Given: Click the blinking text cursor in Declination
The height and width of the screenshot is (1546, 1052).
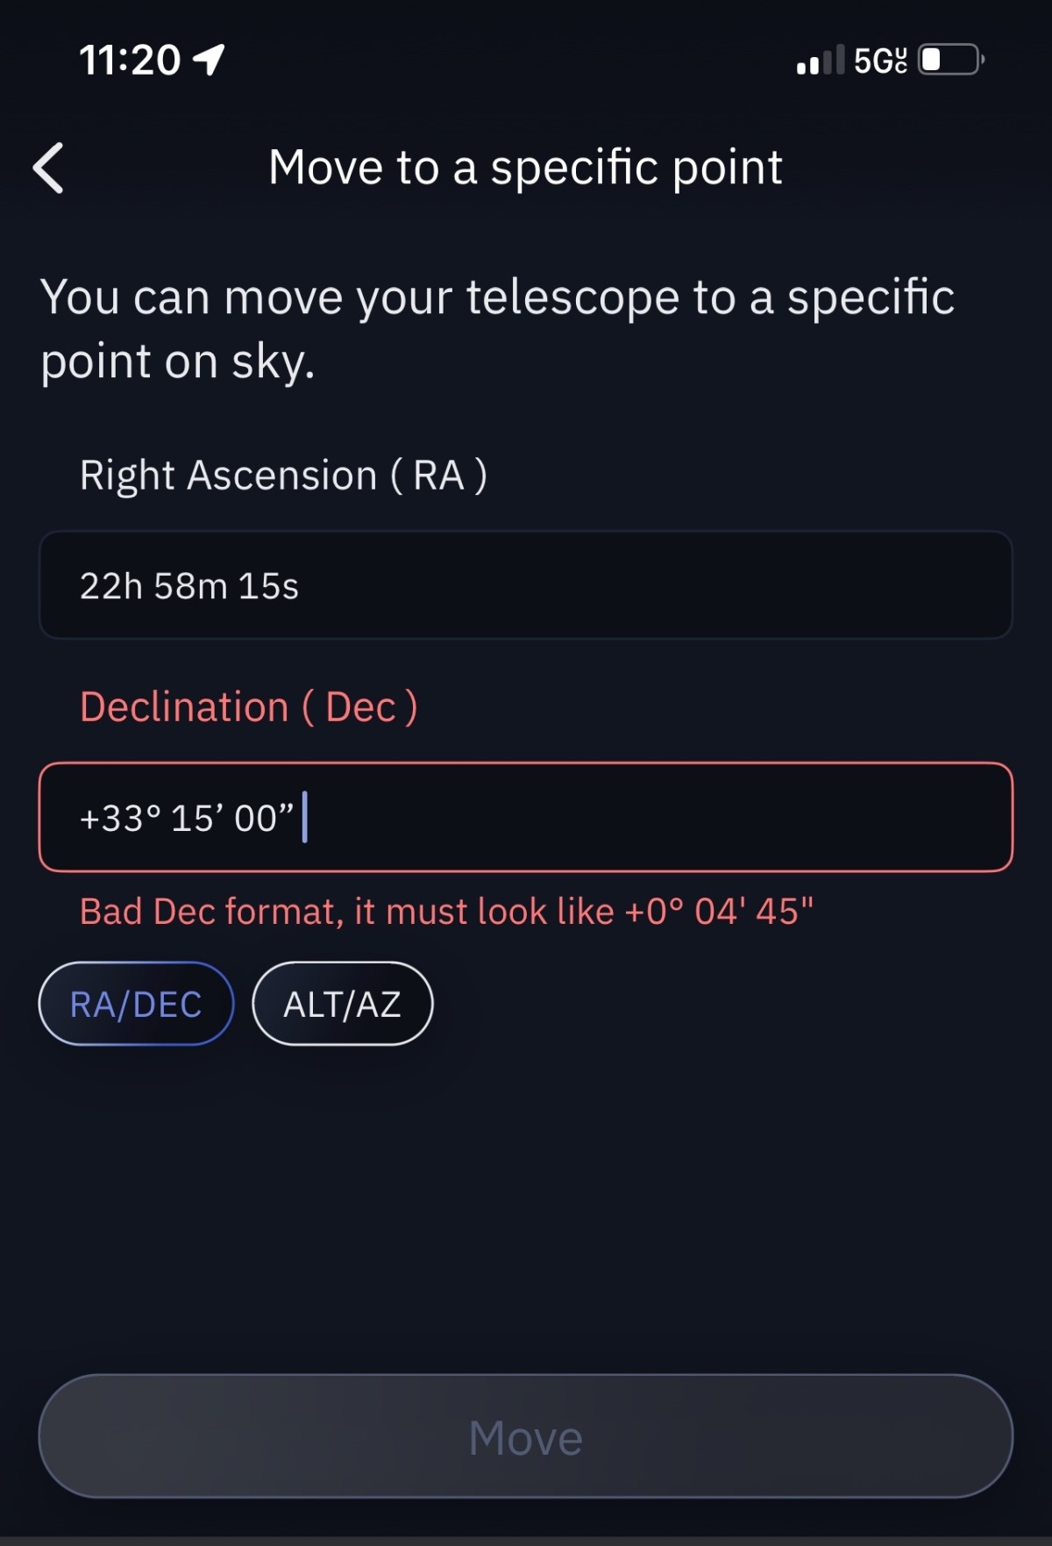Looking at the screenshot, I should 305,817.
